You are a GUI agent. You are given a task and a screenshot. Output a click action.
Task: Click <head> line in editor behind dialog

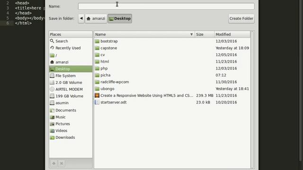click(x=22, y=3)
